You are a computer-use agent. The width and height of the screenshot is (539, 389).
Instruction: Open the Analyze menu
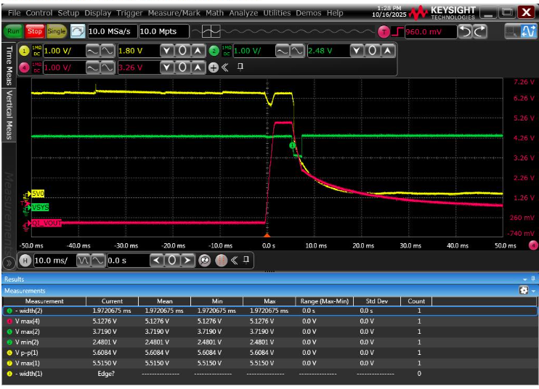pos(243,13)
